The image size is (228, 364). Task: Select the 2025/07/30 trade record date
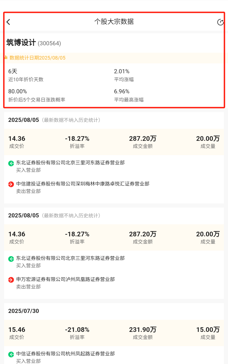pyautogui.click(x=24, y=311)
